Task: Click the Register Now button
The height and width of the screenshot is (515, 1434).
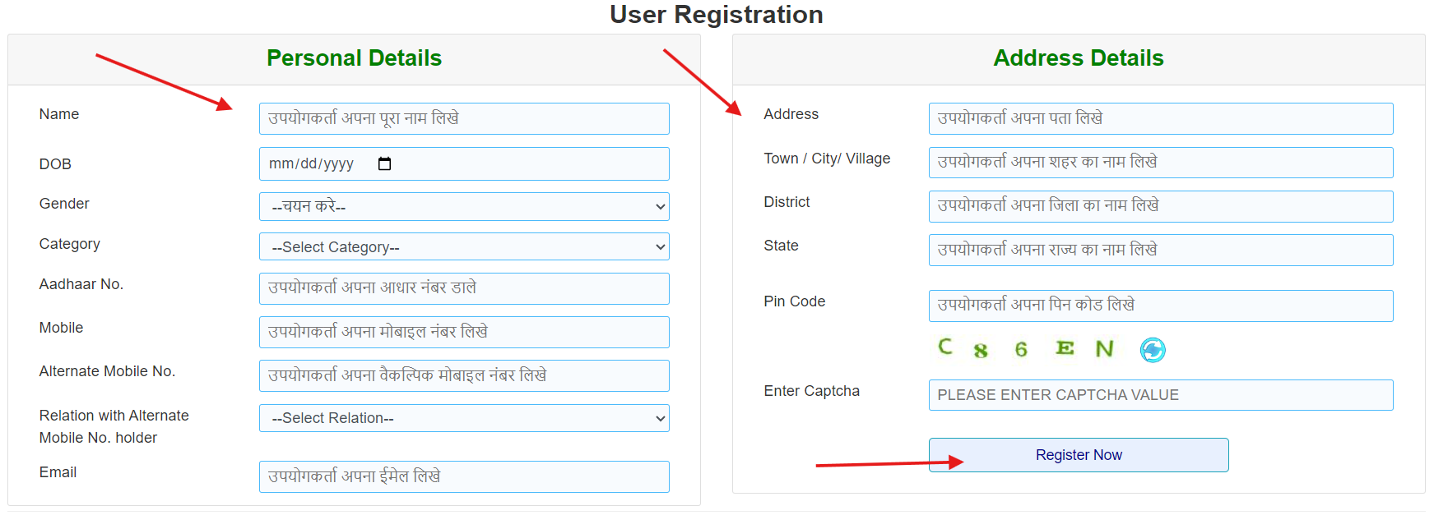Action: point(1078,455)
